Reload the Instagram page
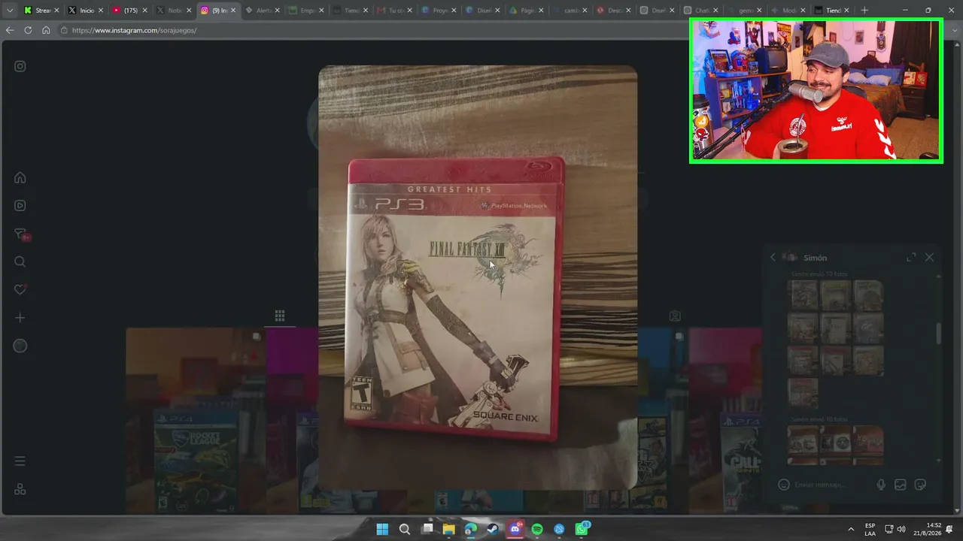The width and height of the screenshot is (963, 541). point(28,30)
